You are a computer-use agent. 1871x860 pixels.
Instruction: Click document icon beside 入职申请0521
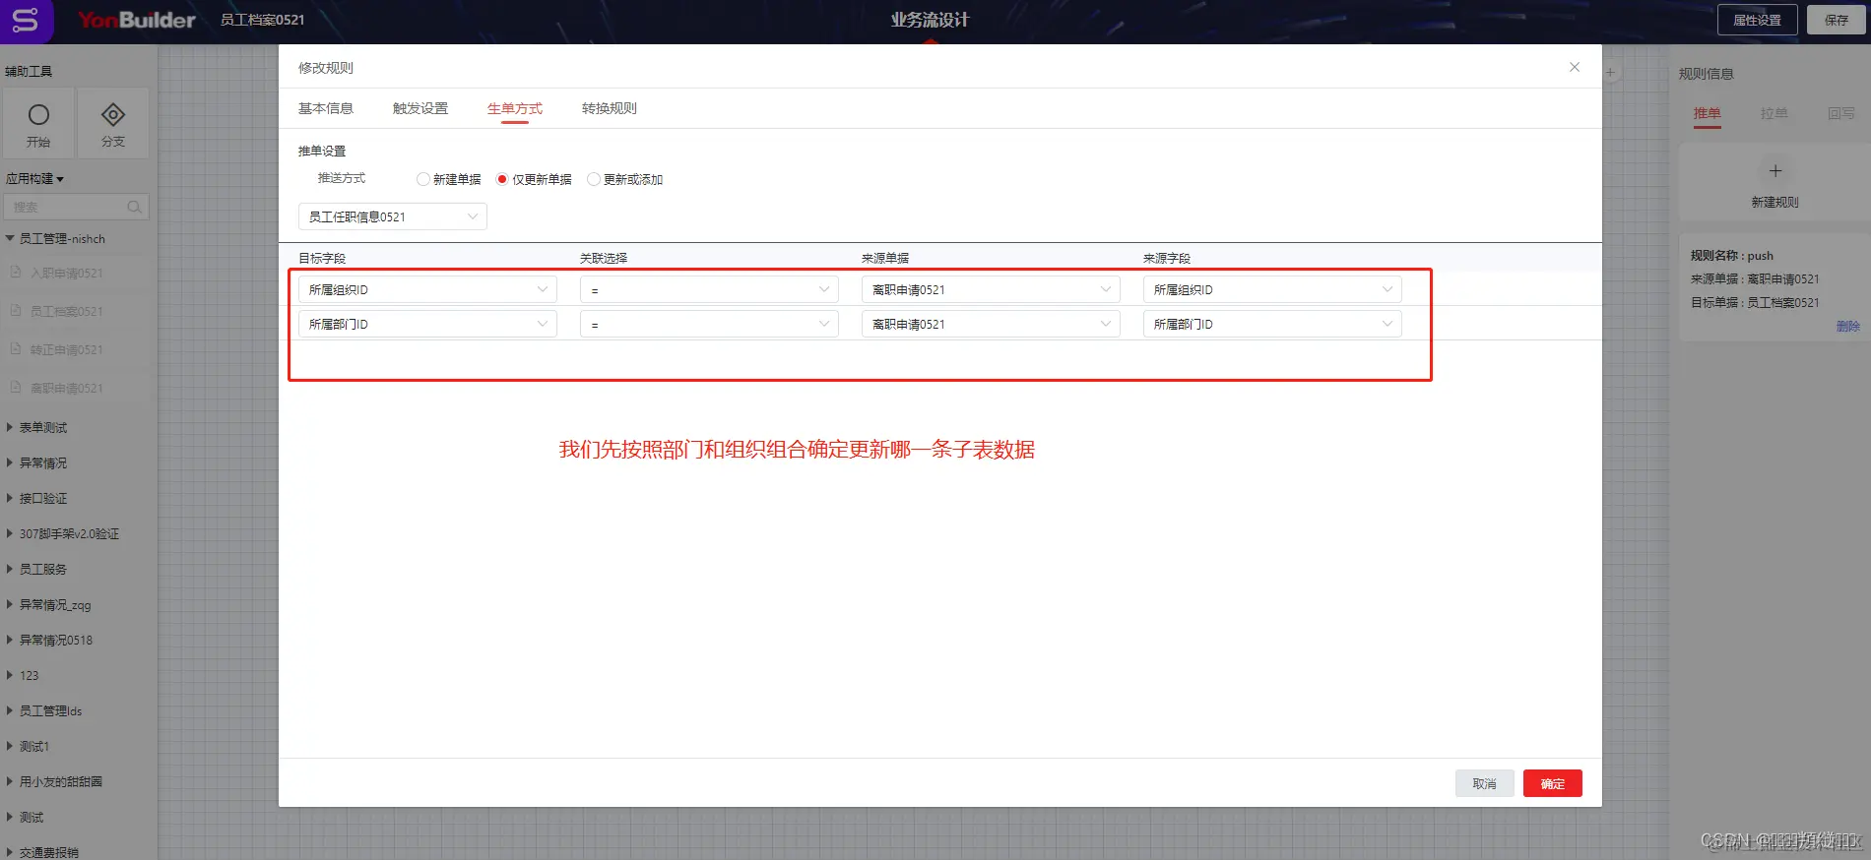tap(16, 273)
